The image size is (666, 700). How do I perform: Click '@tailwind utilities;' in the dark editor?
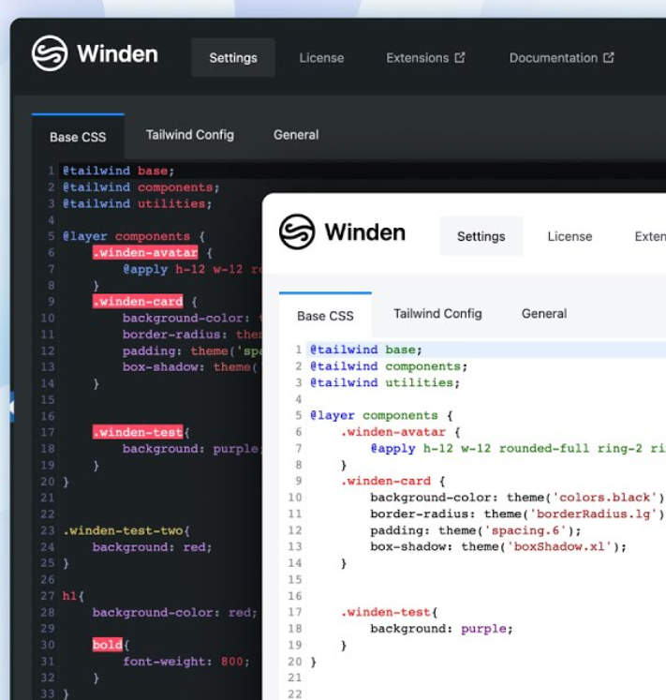[137, 203]
